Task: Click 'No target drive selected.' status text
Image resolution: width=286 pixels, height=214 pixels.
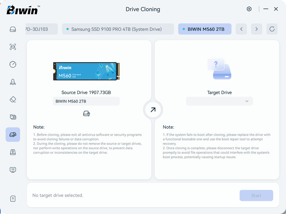Action: (x=58, y=195)
